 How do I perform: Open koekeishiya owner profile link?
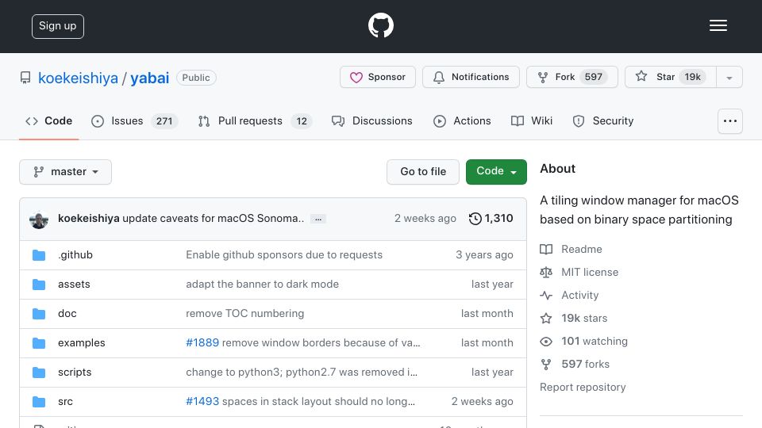click(78, 78)
